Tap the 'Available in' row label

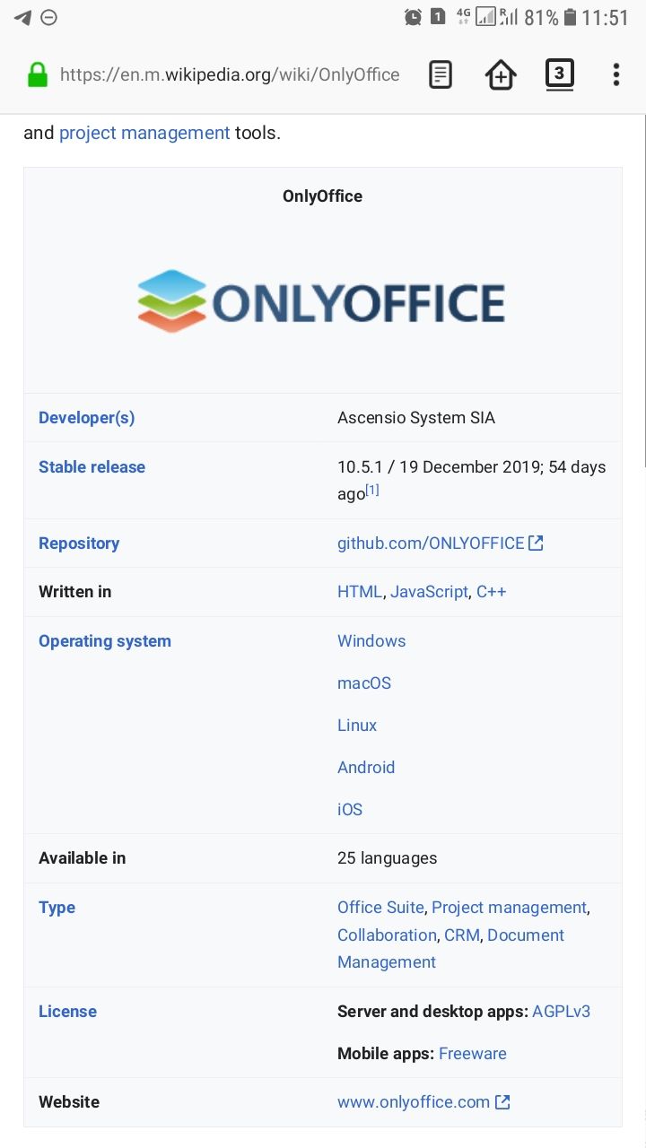tap(83, 857)
